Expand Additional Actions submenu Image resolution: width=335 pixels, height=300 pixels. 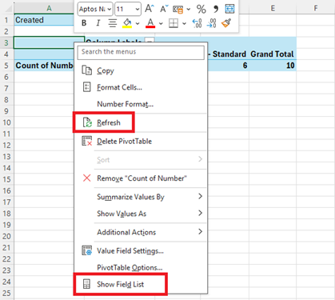(141, 232)
